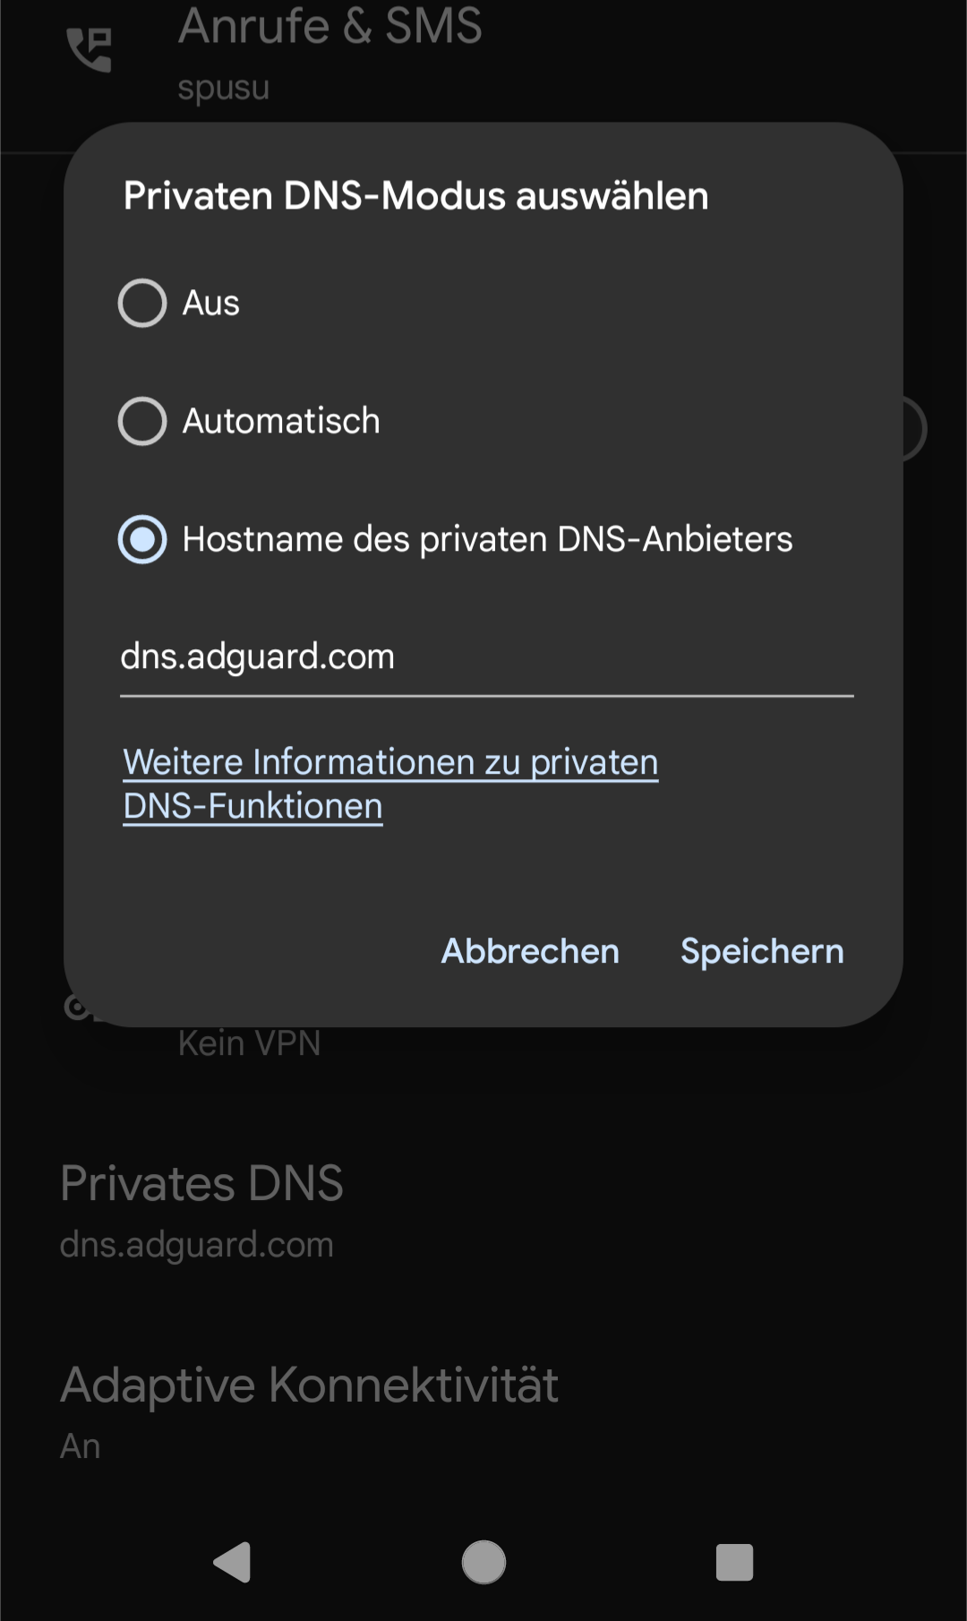967x1621 pixels.
Task: Tap the Automatisch option label
Action: click(281, 421)
